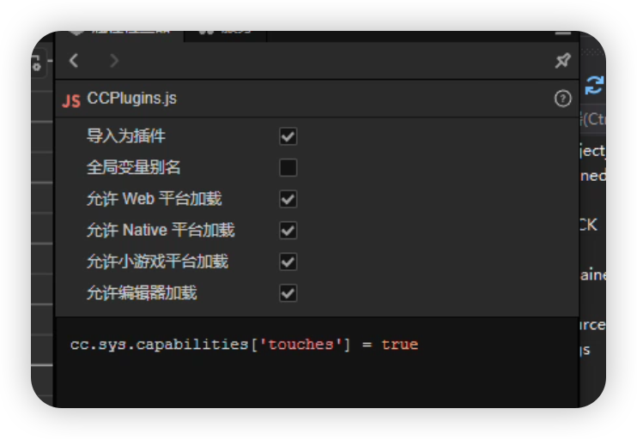Click the 导入为插件 label text
This screenshot has width=637, height=439.
126,136
